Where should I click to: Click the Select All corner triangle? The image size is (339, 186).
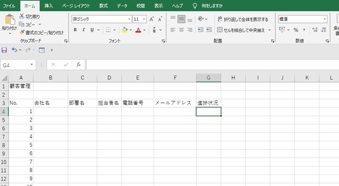coord(4,78)
